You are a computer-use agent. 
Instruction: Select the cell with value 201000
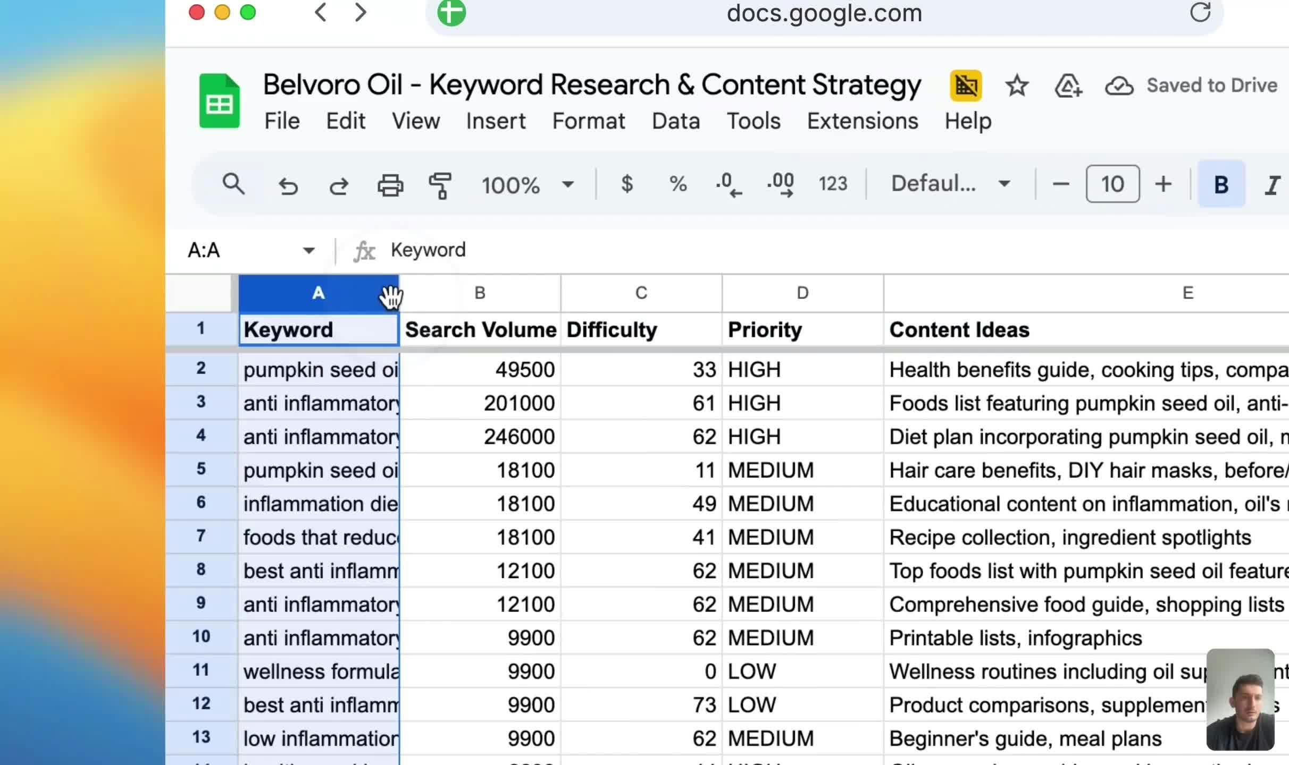click(480, 403)
